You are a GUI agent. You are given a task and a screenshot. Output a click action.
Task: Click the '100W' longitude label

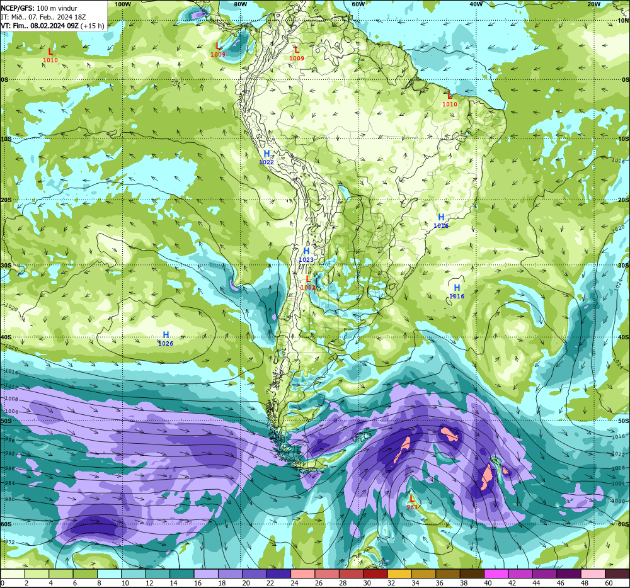point(123,4)
